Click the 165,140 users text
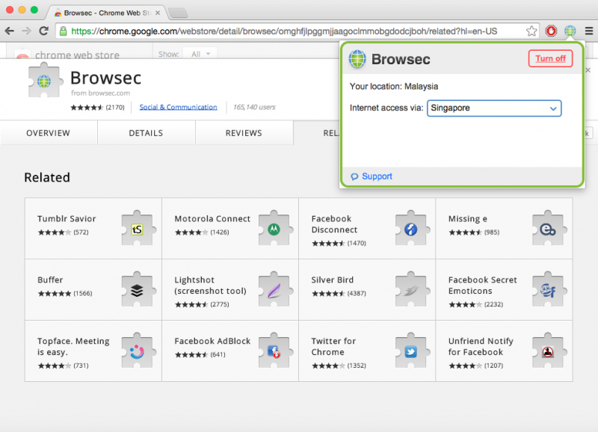This screenshot has height=432, width=598. click(254, 107)
